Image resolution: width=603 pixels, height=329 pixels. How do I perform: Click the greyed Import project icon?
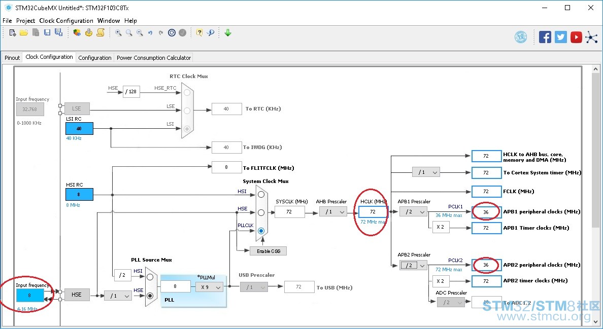[36, 33]
